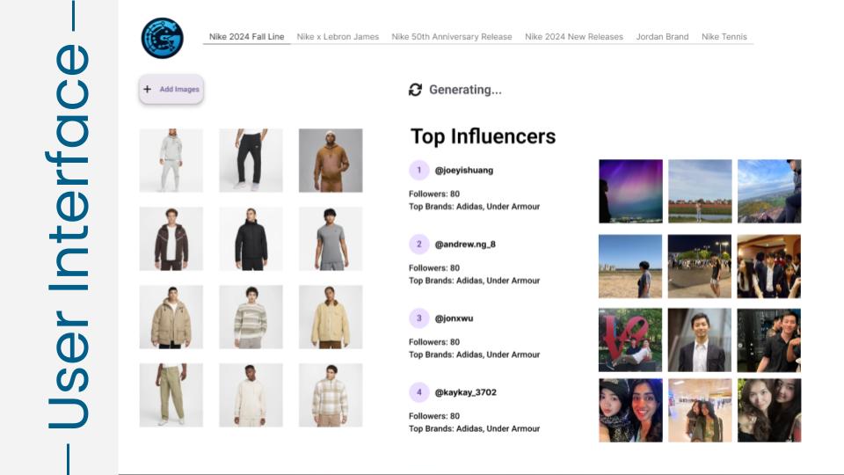Click the rank 3 badge by @jonxwu
Screen dimensions: 844x475
click(x=418, y=318)
